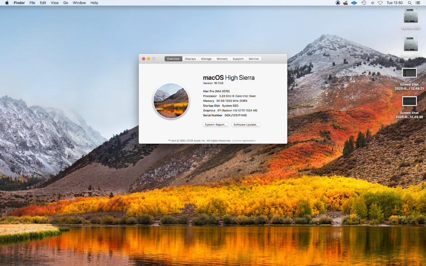The width and height of the screenshot is (426, 266).
Task: Open the Bluetooth status menu
Action: point(372,3)
